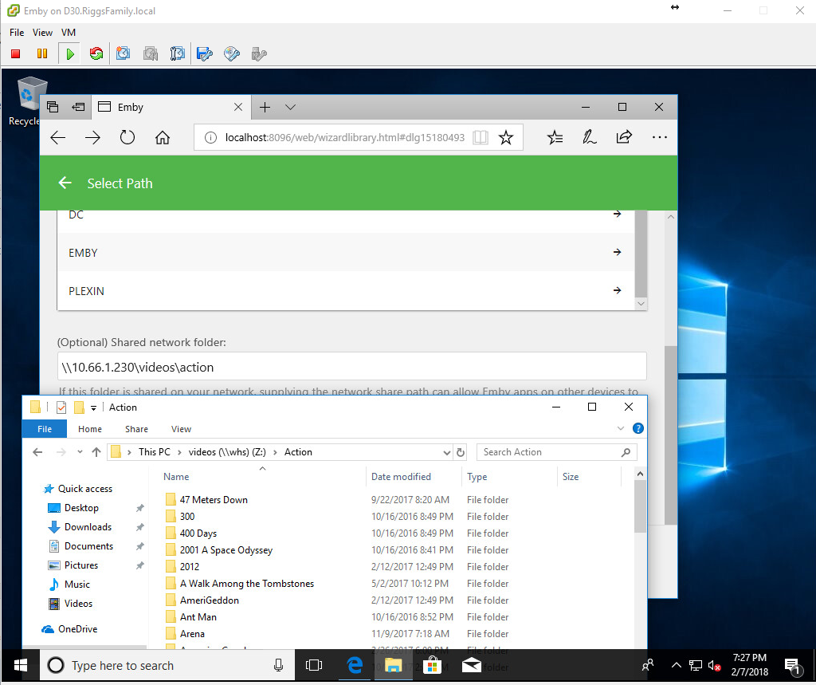
Task: Click the Reset VM circular arrows icon
Action: [x=96, y=54]
